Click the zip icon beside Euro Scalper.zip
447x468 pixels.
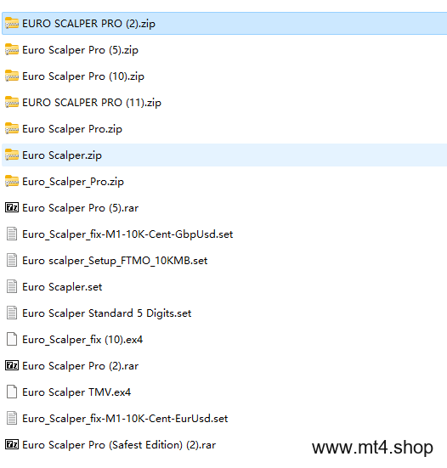[x=12, y=155]
